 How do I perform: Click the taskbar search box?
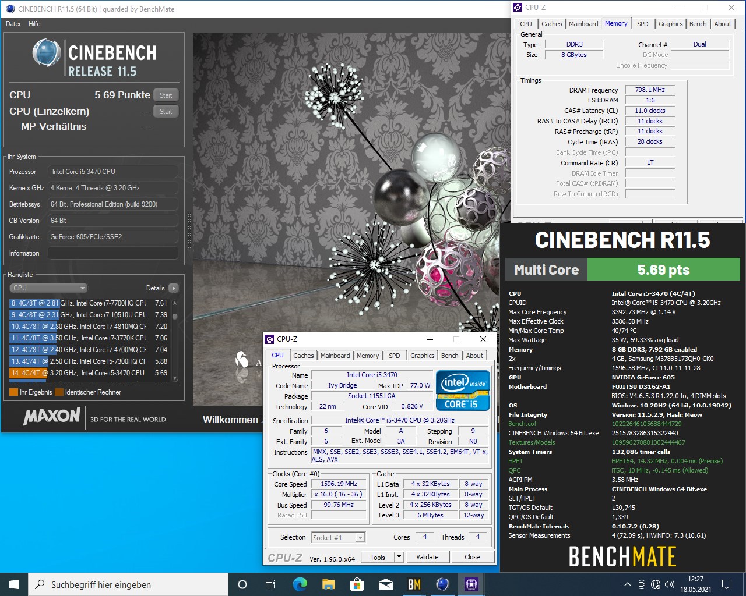coord(128,584)
